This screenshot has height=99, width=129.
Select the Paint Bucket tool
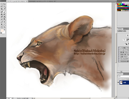click(4, 17)
